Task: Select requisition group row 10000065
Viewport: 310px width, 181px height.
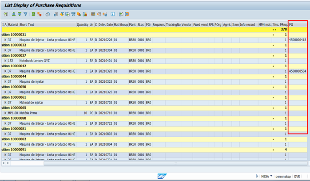Action: (x=14, y=108)
